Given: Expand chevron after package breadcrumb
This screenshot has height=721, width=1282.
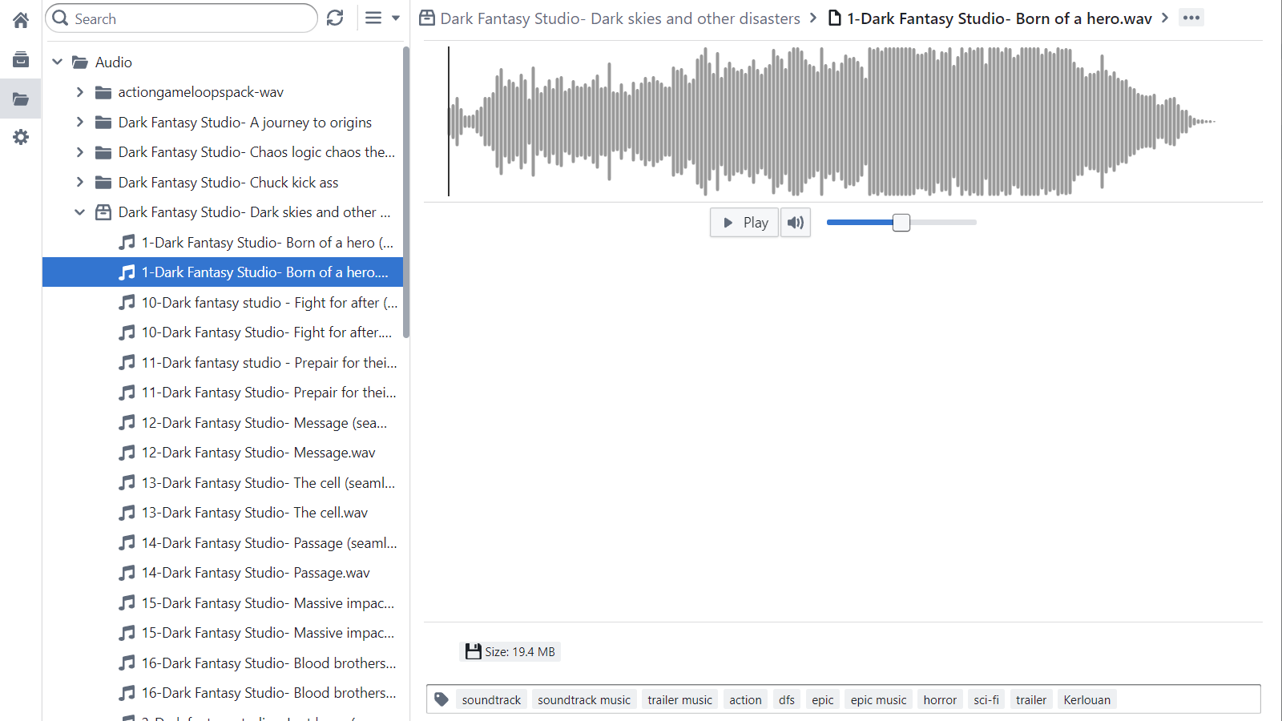Looking at the screenshot, I should pyautogui.click(x=813, y=18).
